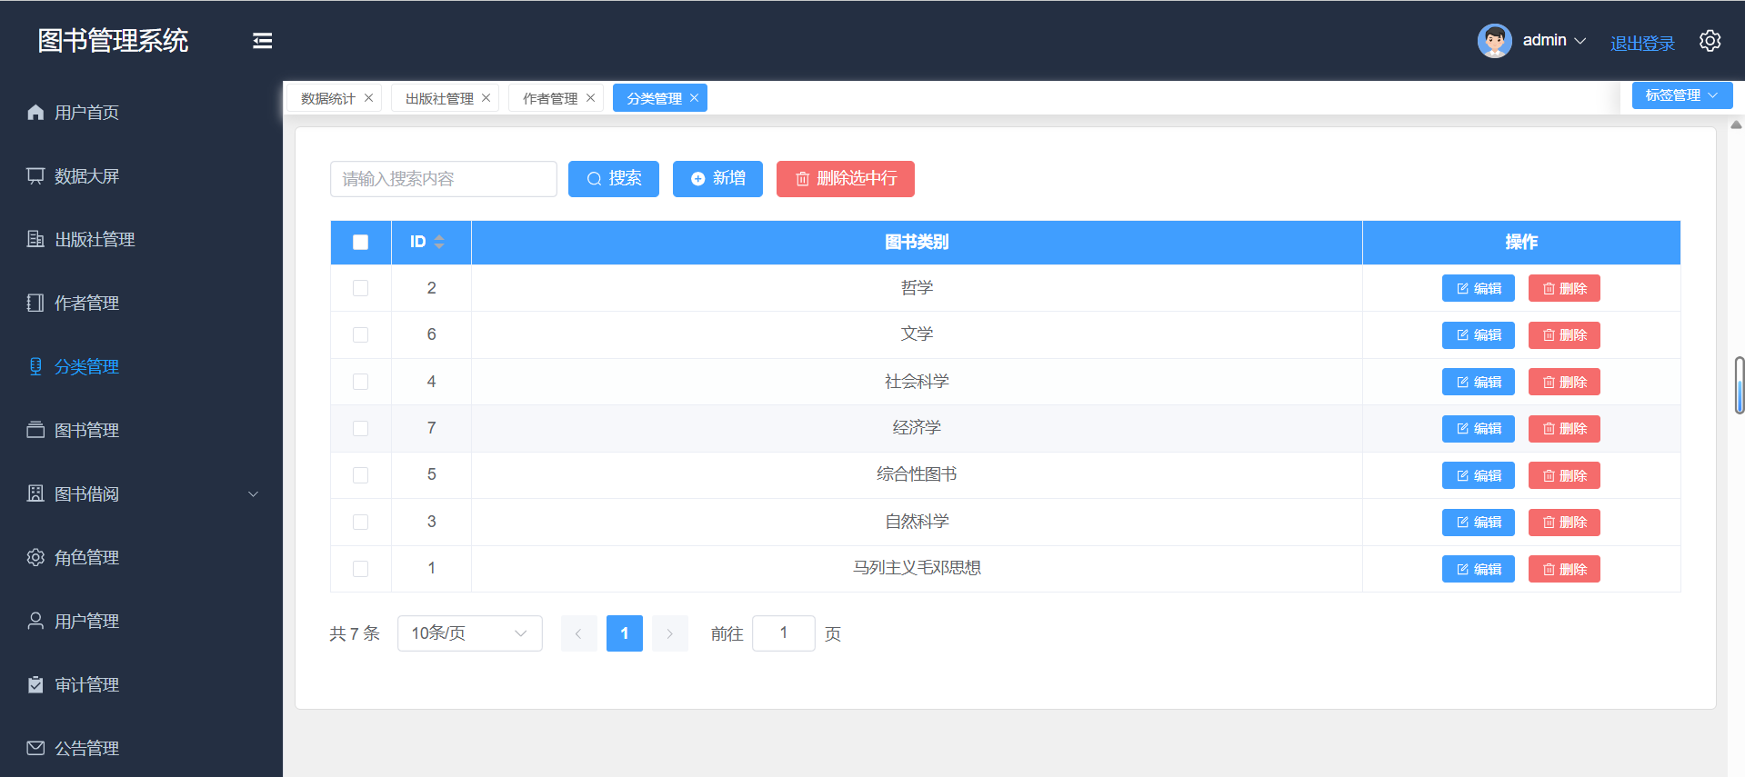
Task: Check the box for row 社会科学
Action: [x=360, y=382]
